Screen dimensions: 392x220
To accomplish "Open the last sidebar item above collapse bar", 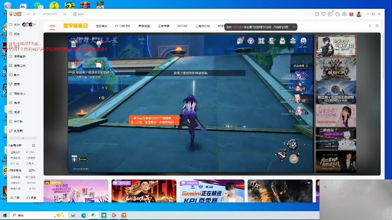I will point(16,131).
